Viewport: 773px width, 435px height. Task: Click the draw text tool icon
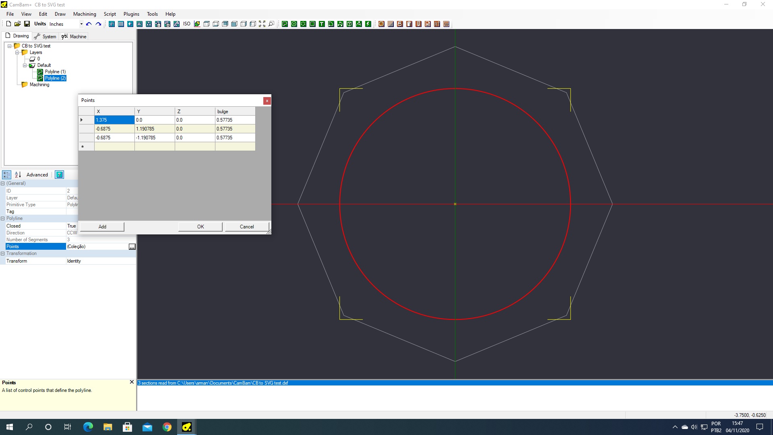(322, 24)
